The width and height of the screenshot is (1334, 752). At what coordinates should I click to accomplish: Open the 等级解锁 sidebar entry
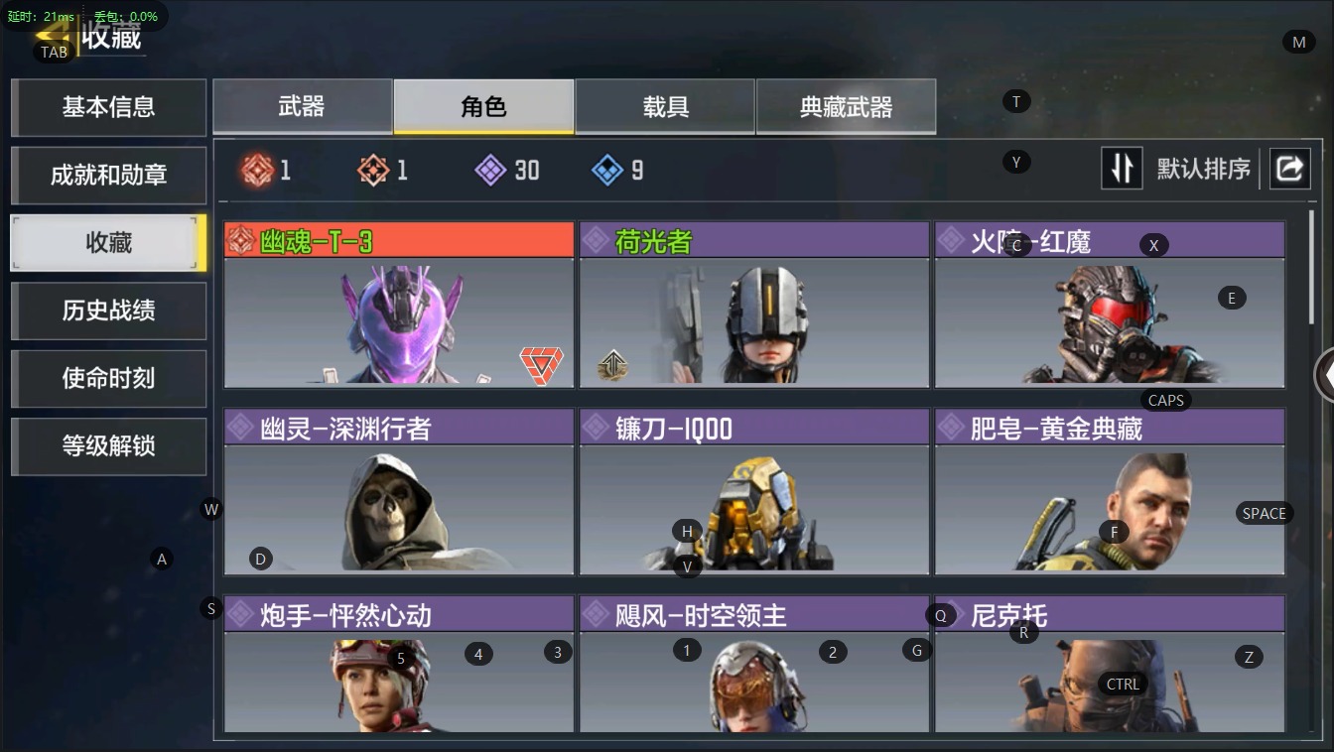coord(108,446)
